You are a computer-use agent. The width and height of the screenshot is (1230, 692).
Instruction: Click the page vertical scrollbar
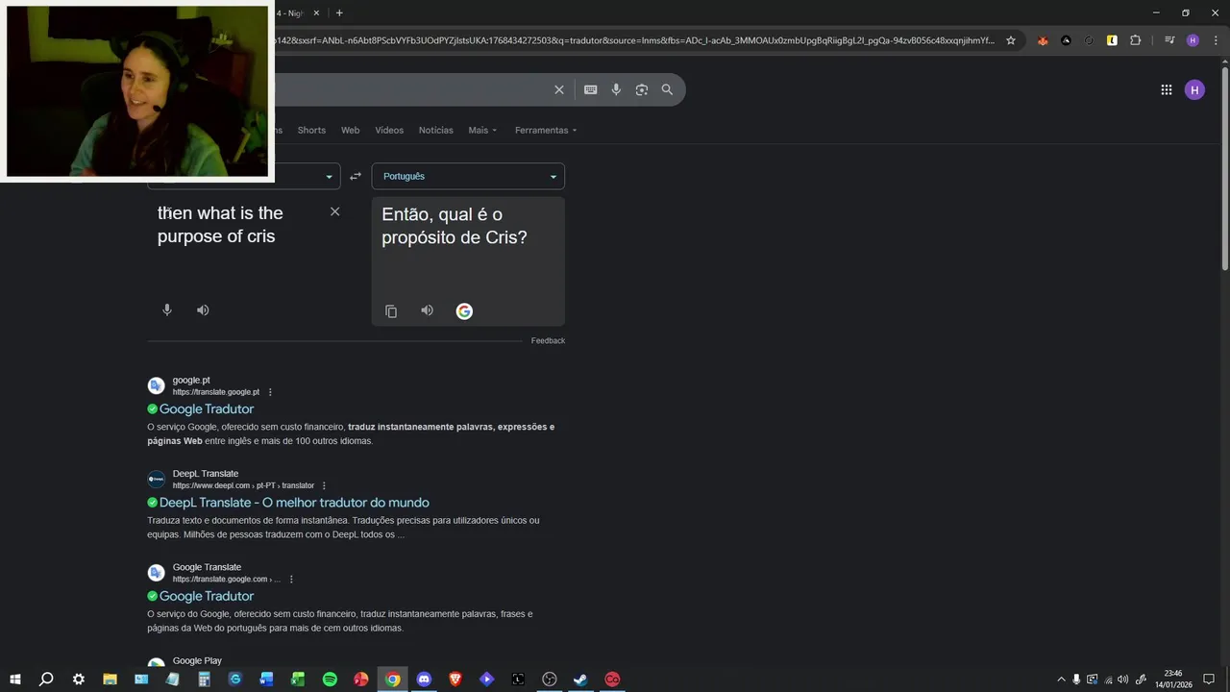[1224, 168]
